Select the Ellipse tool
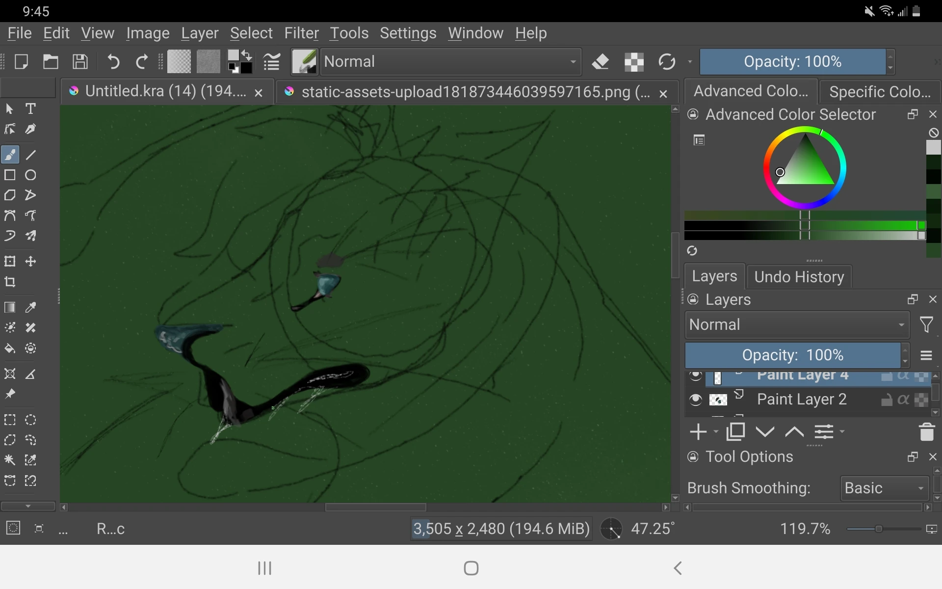 (30, 175)
